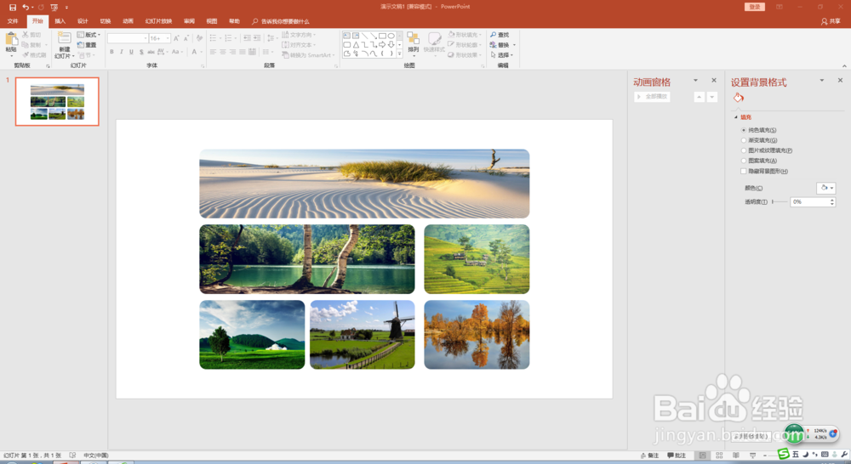This screenshot has height=464, width=851.
Task: Start Slide Show from status bar icon
Action: (753, 456)
